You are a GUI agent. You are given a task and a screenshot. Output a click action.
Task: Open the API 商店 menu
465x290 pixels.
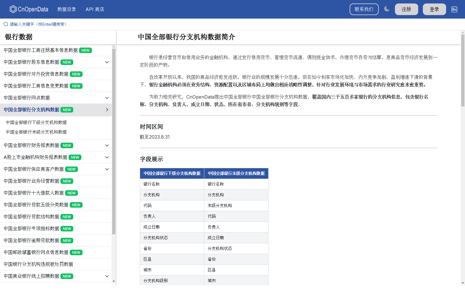pyautogui.click(x=95, y=9)
